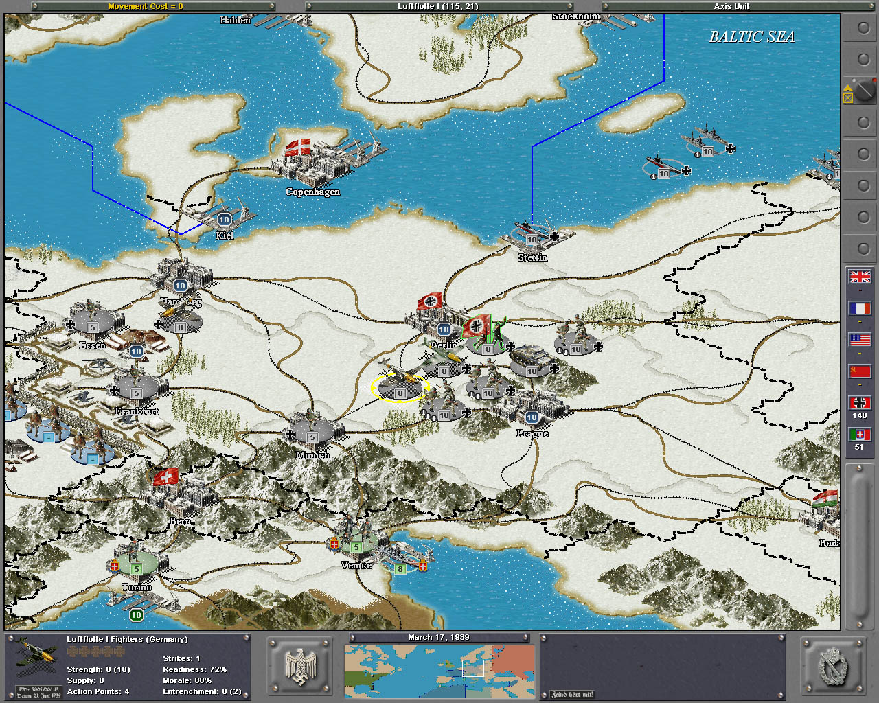Select the highlighted Luftflotte I fighter unit
The image size is (879, 703).
(x=400, y=384)
